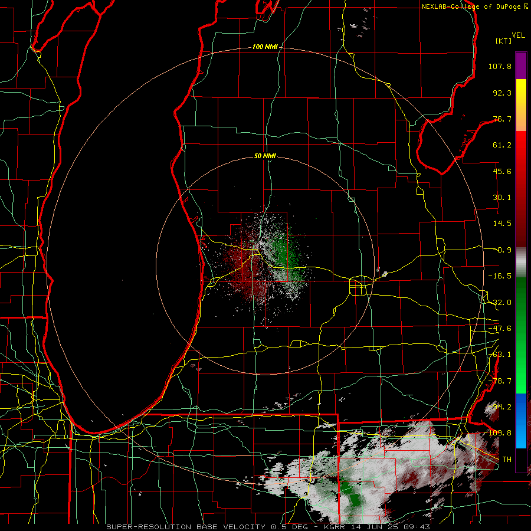Screen dimensions: 531x531
Task: Click the 14.5 scale value
Action: pos(502,224)
